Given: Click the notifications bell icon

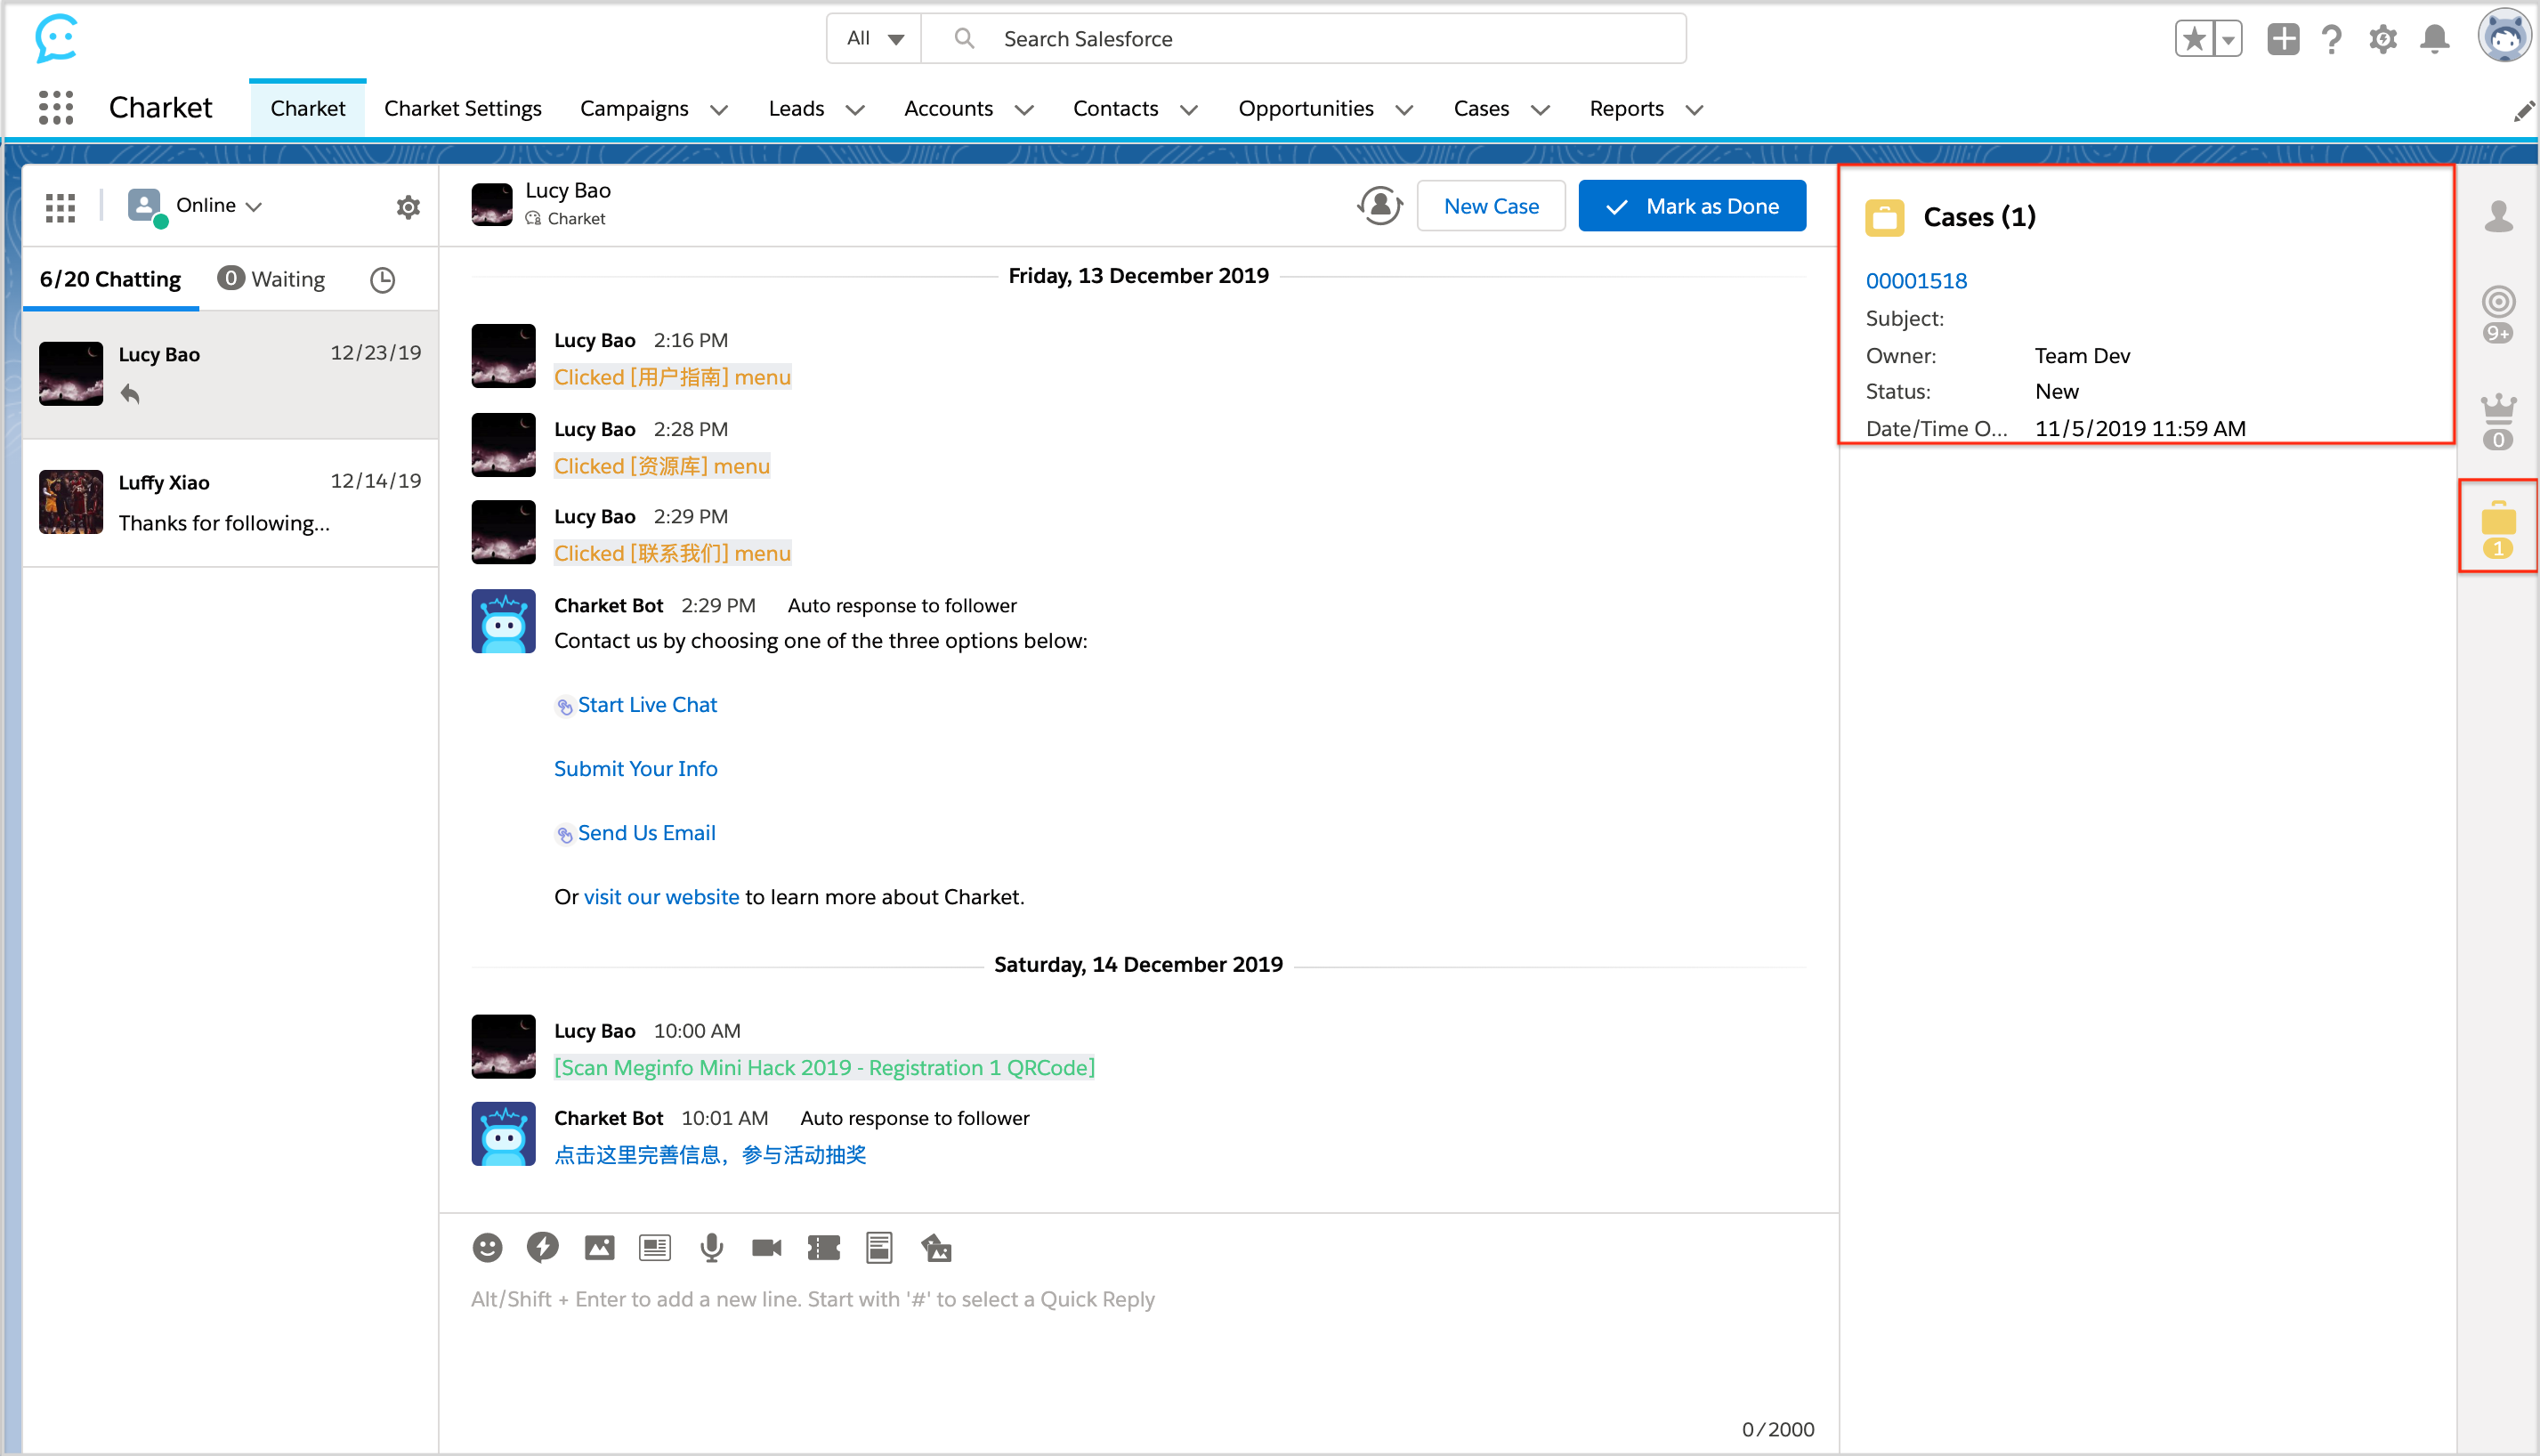Looking at the screenshot, I should coord(2434,39).
